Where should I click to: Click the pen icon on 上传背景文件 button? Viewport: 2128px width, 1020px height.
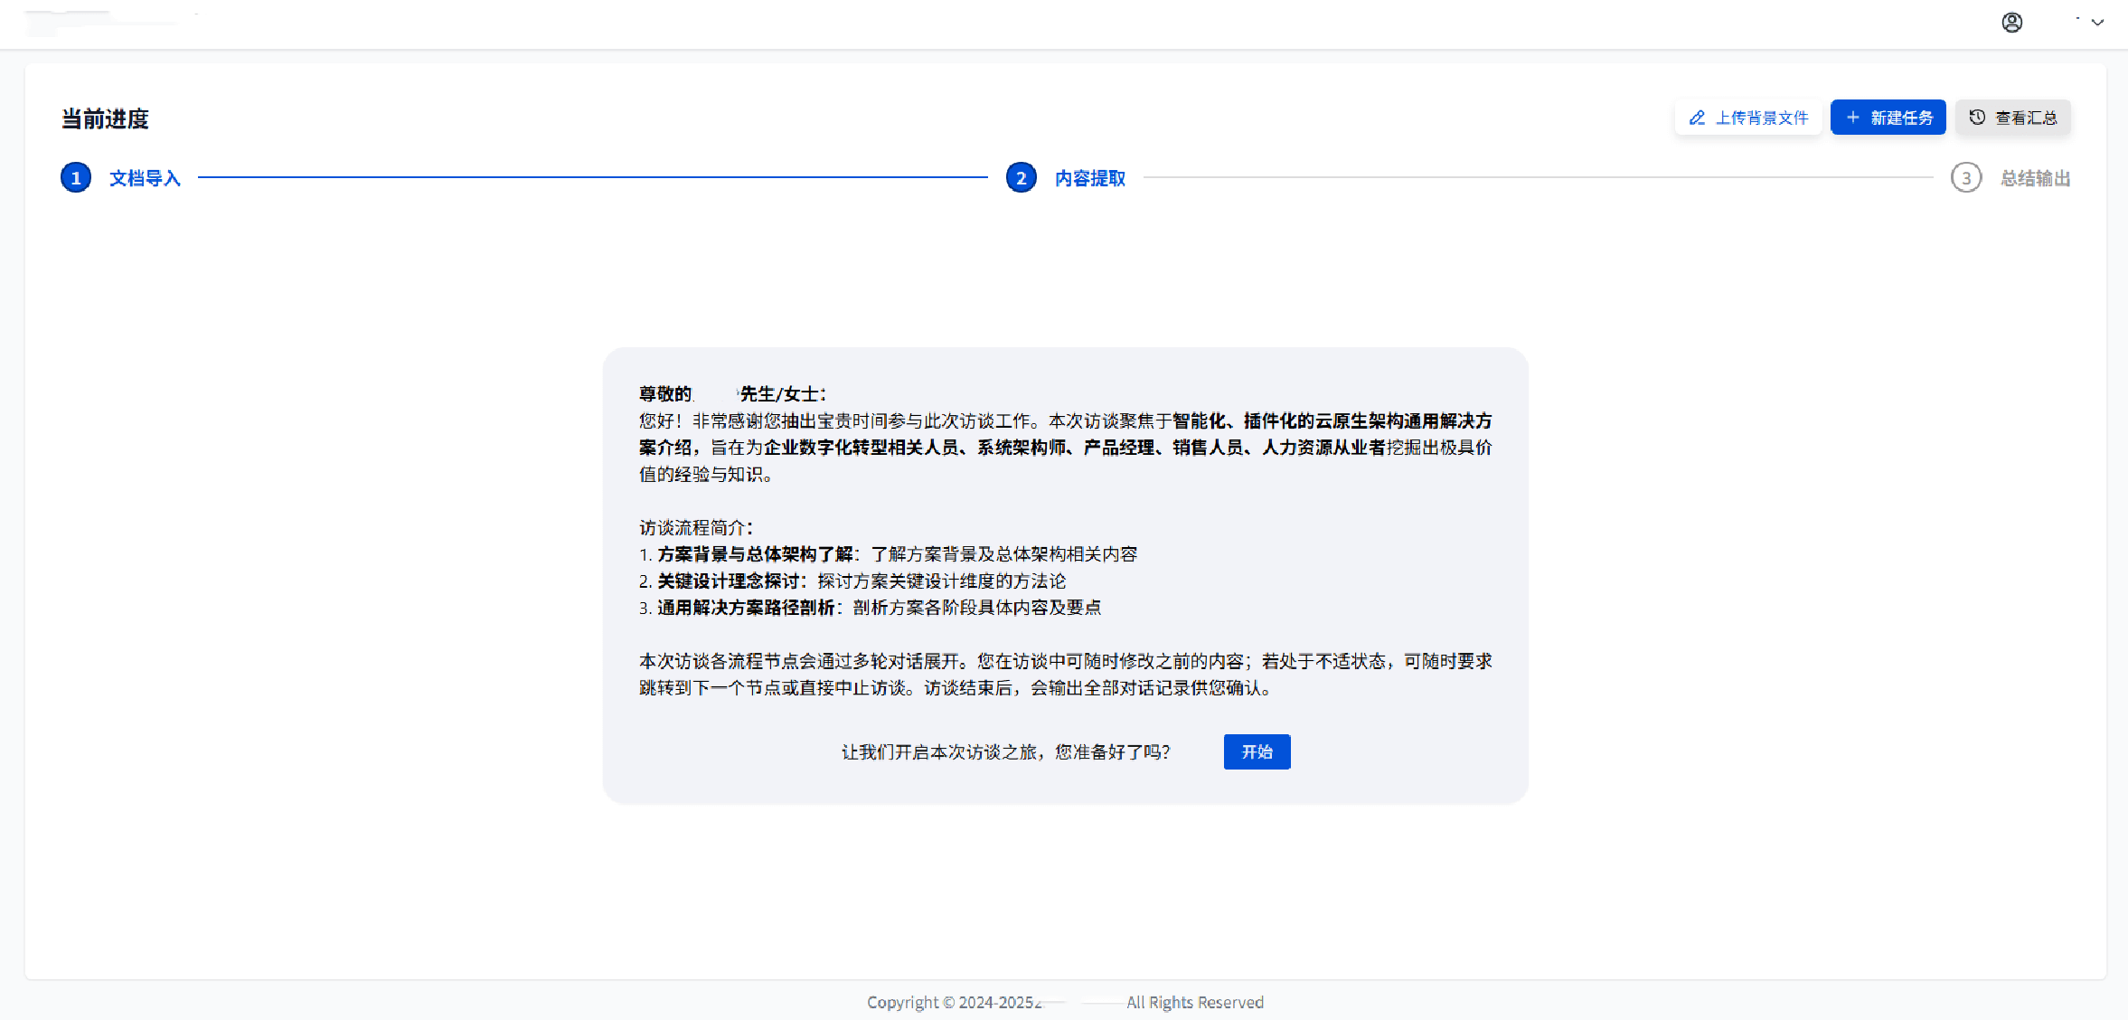(1696, 118)
